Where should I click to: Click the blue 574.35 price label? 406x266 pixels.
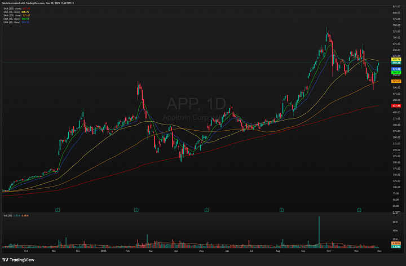coord(396,69)
